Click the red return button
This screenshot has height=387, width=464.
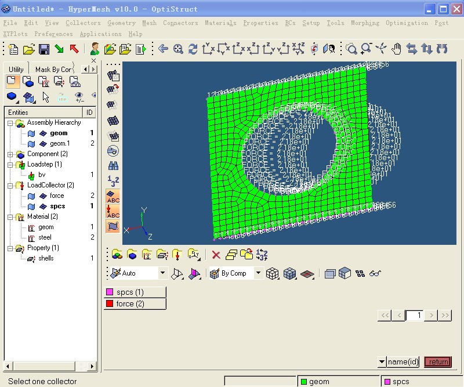pos(438,362)
